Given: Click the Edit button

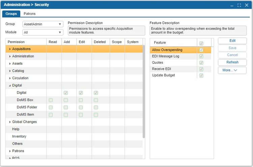Looking at the screenshot, I should click(232, 41).
